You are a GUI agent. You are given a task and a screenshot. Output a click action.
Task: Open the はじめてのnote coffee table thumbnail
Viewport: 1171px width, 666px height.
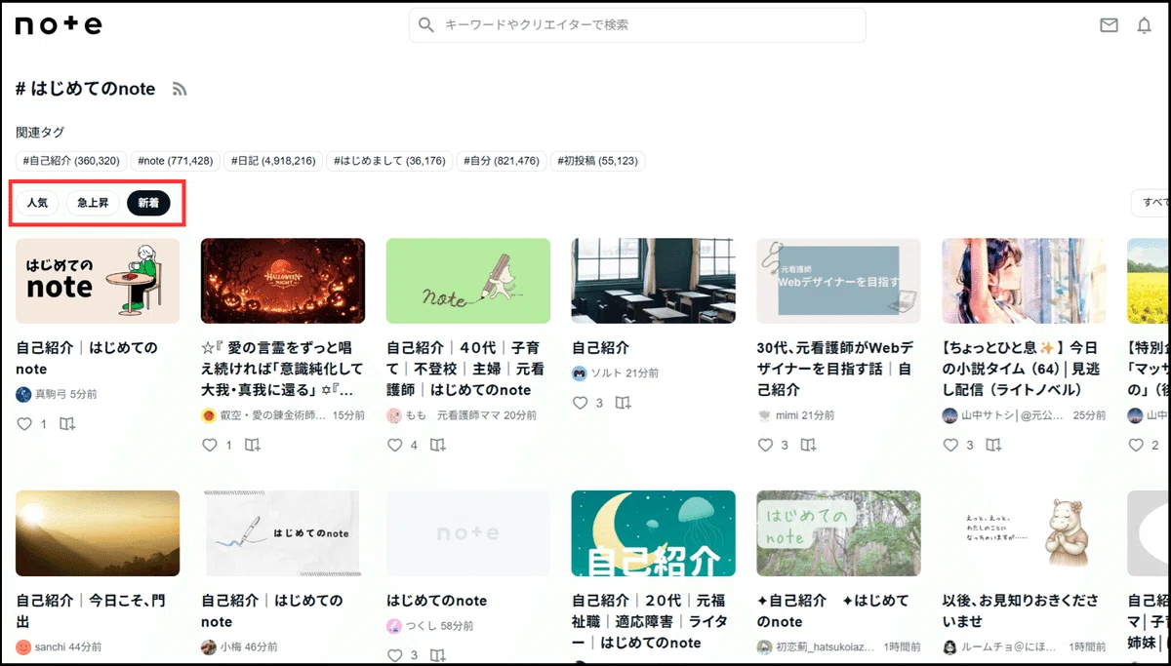click(98, 281)
